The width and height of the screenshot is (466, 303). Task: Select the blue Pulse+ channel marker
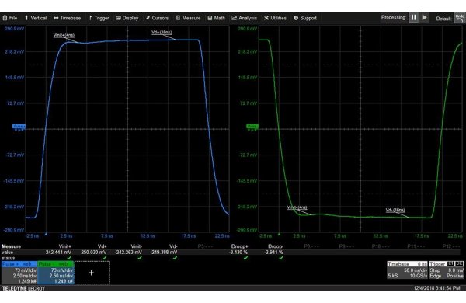click(x=19, y=127)
